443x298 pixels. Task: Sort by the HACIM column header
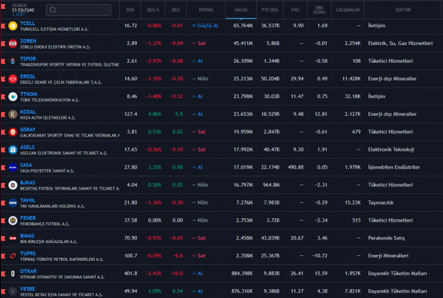(x=241, y=10)
